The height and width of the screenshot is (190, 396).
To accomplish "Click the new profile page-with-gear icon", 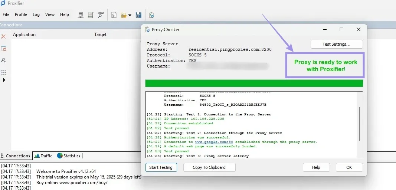I will (114, 15).
